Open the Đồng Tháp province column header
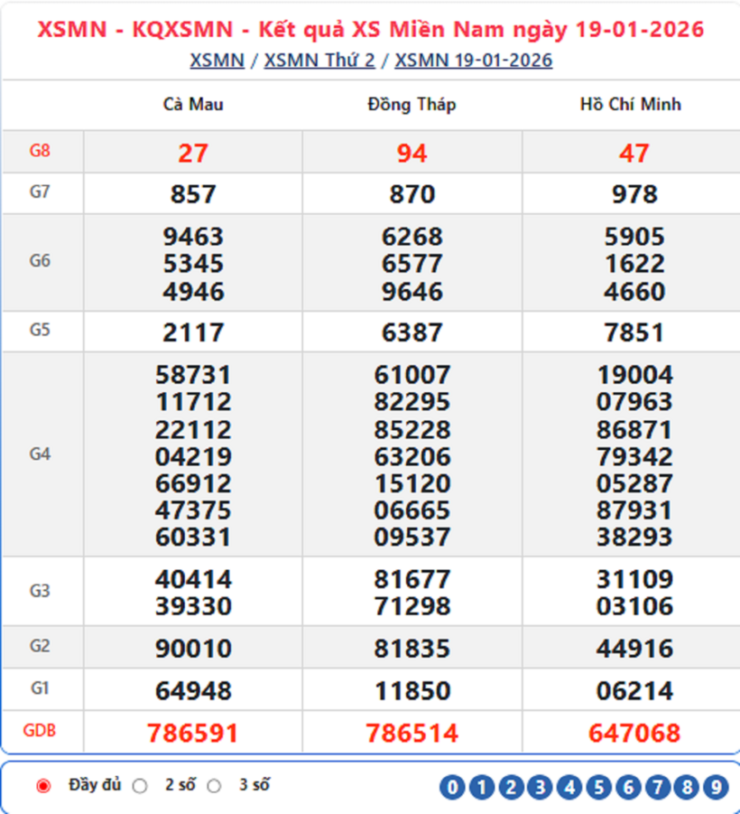740x814 pixels. coord(410,104)
